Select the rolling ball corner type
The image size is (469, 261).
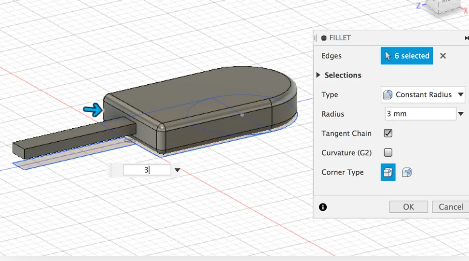388,172
